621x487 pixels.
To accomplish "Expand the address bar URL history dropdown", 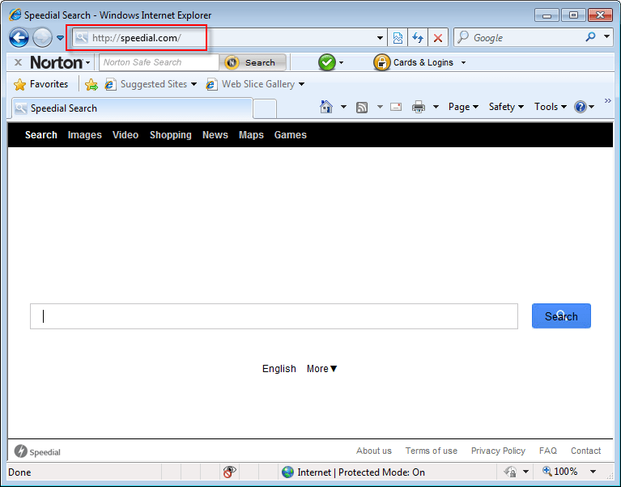I will click(x=380, y=38).
